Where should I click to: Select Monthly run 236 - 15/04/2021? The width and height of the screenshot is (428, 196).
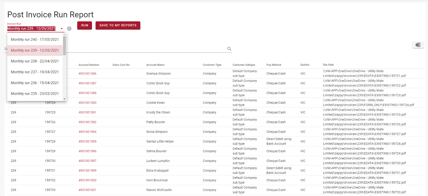[x=35, y=83]
